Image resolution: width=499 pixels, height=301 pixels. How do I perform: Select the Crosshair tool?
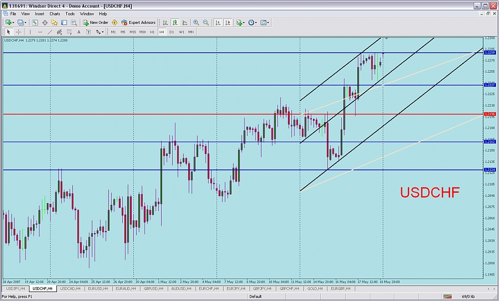click(x=18, y=32)
